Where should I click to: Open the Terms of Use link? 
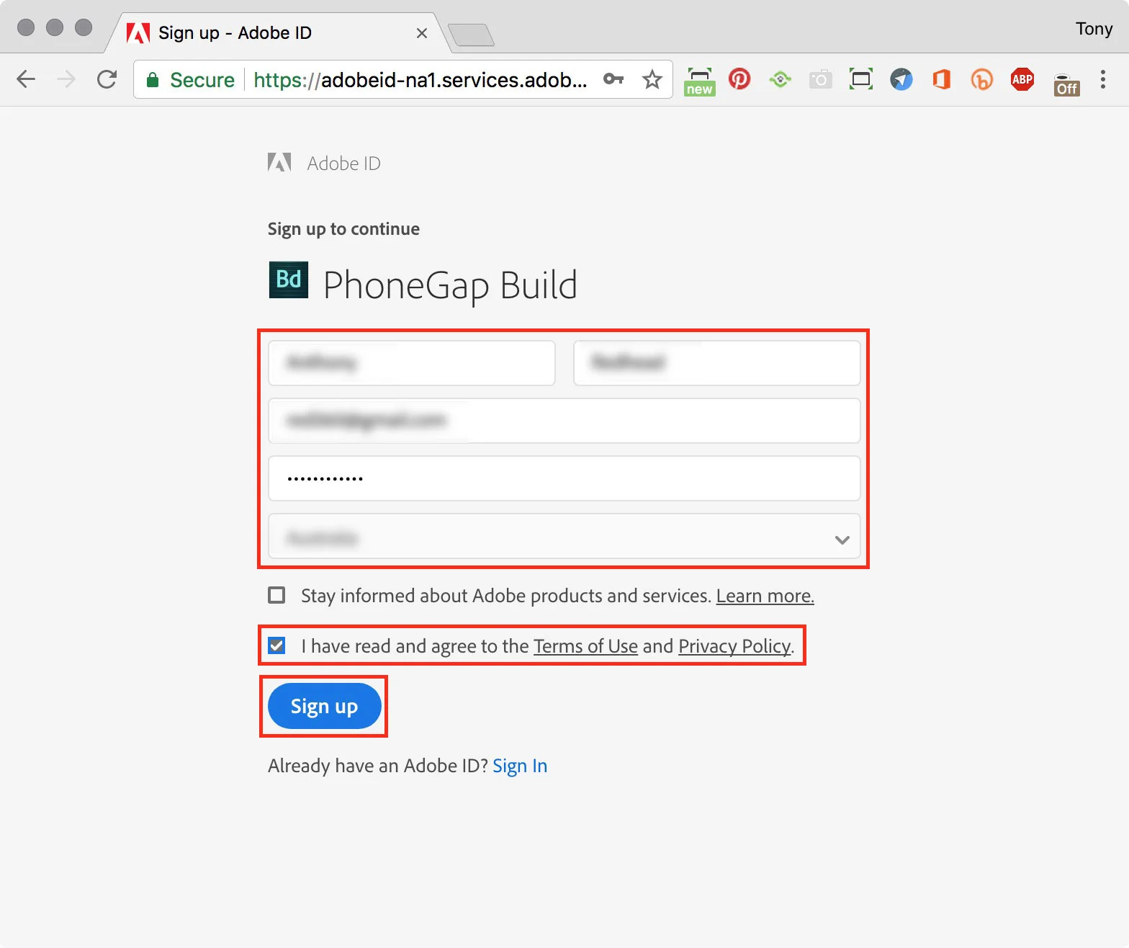coord(585,646)
